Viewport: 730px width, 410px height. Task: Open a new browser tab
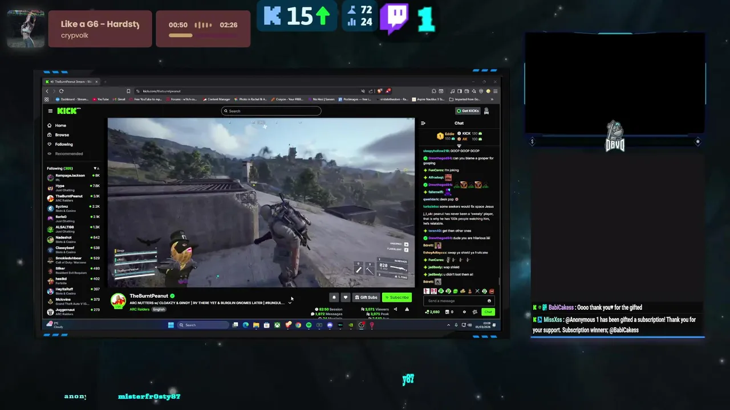[106, 82]
